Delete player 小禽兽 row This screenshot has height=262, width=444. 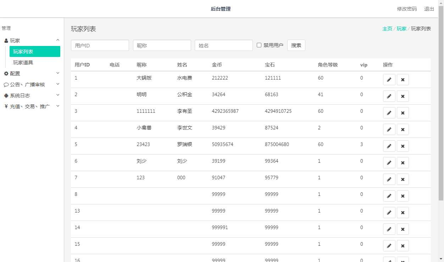pos(403,129)
